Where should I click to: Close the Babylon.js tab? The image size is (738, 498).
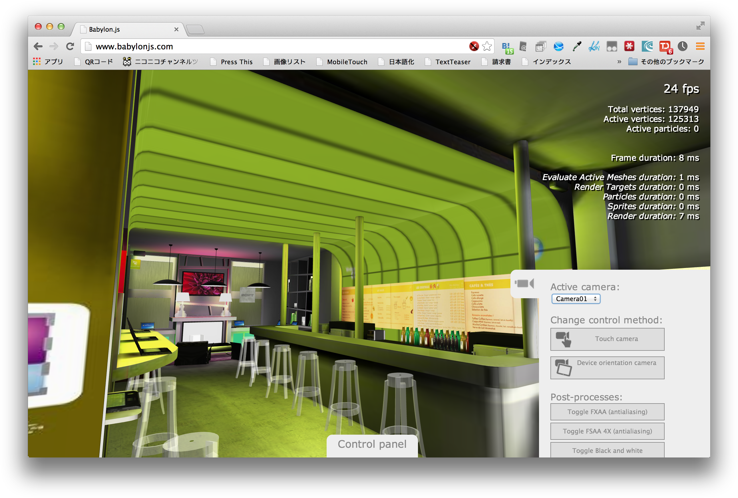(x=176, y=29)
